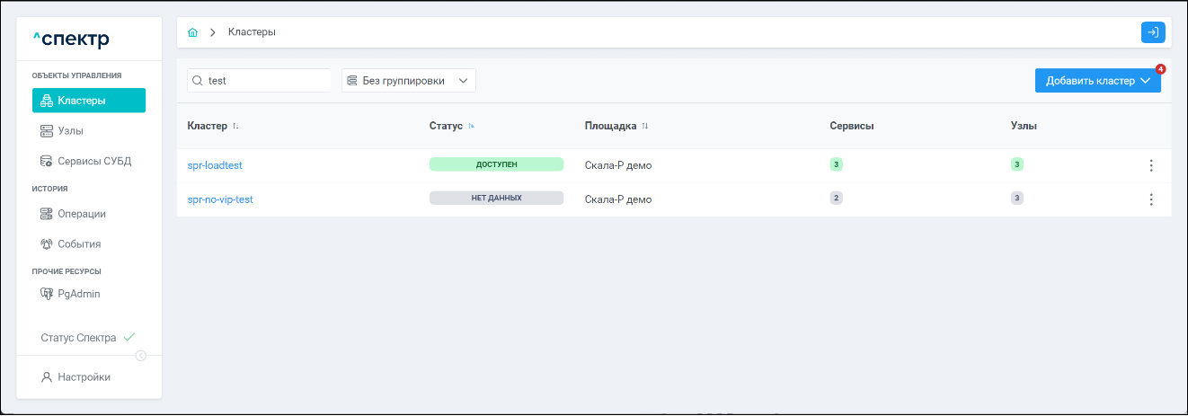Open kebab menu for spr-loadtest row
This screenshot has height=416, width=1188.
[x=1151, y=165]
